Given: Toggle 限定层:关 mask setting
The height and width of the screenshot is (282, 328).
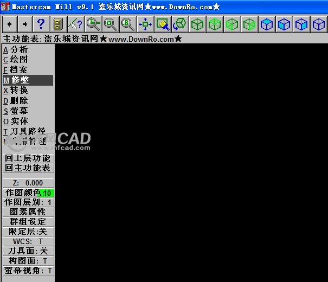Looking at the screenshot, I should (28, 232).
